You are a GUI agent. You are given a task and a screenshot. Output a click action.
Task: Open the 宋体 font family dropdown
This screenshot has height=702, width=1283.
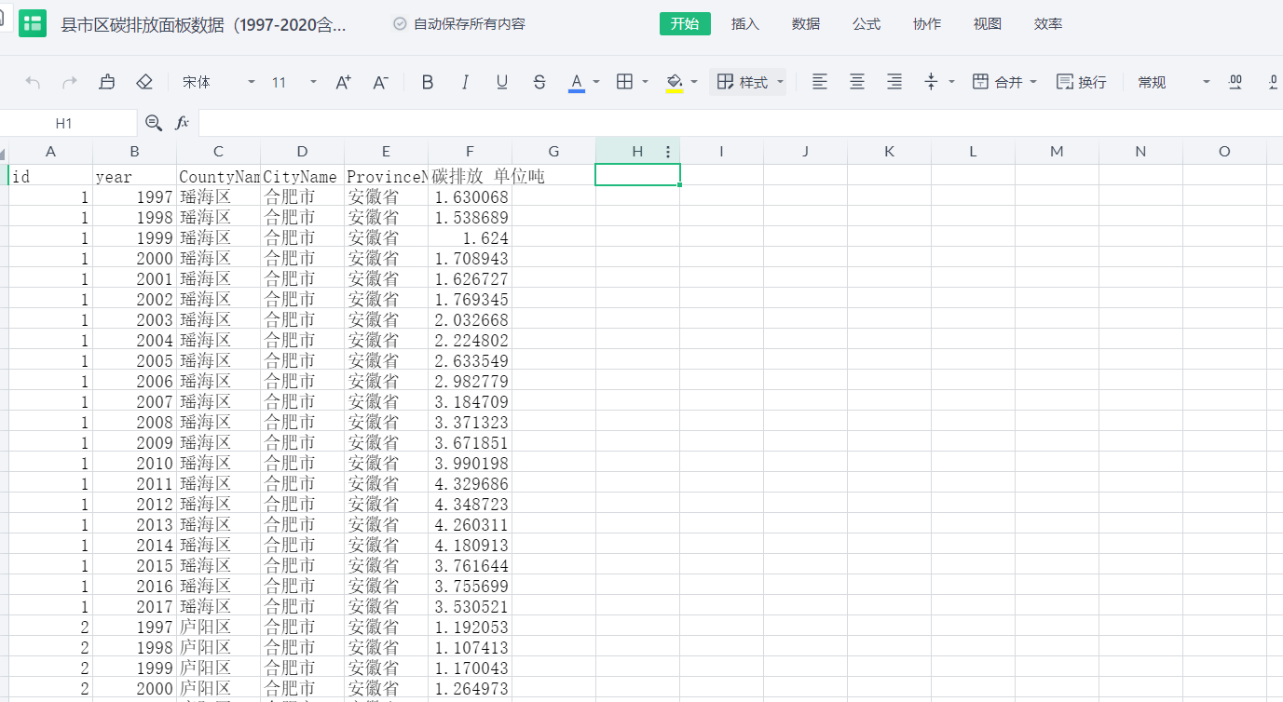tap(219, 82)
